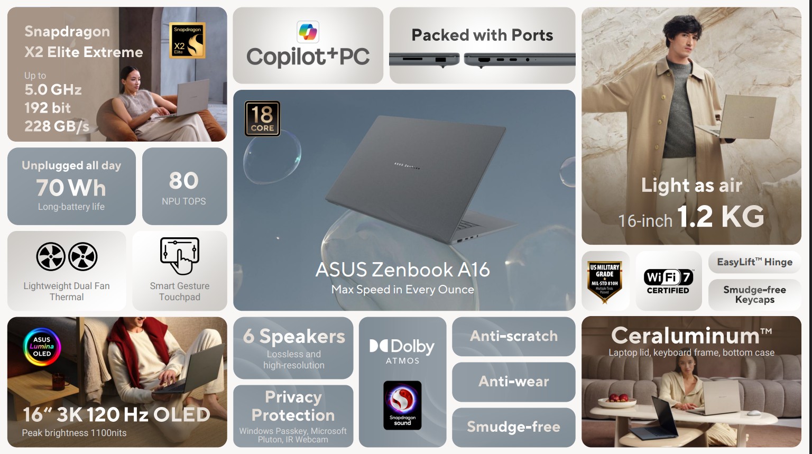The image size is (812, 454).
Task: Click the dual fan thermal icon
Action: 67,256
